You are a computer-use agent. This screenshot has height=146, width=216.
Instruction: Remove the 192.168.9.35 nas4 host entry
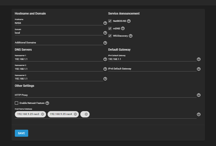coord(75,114)
